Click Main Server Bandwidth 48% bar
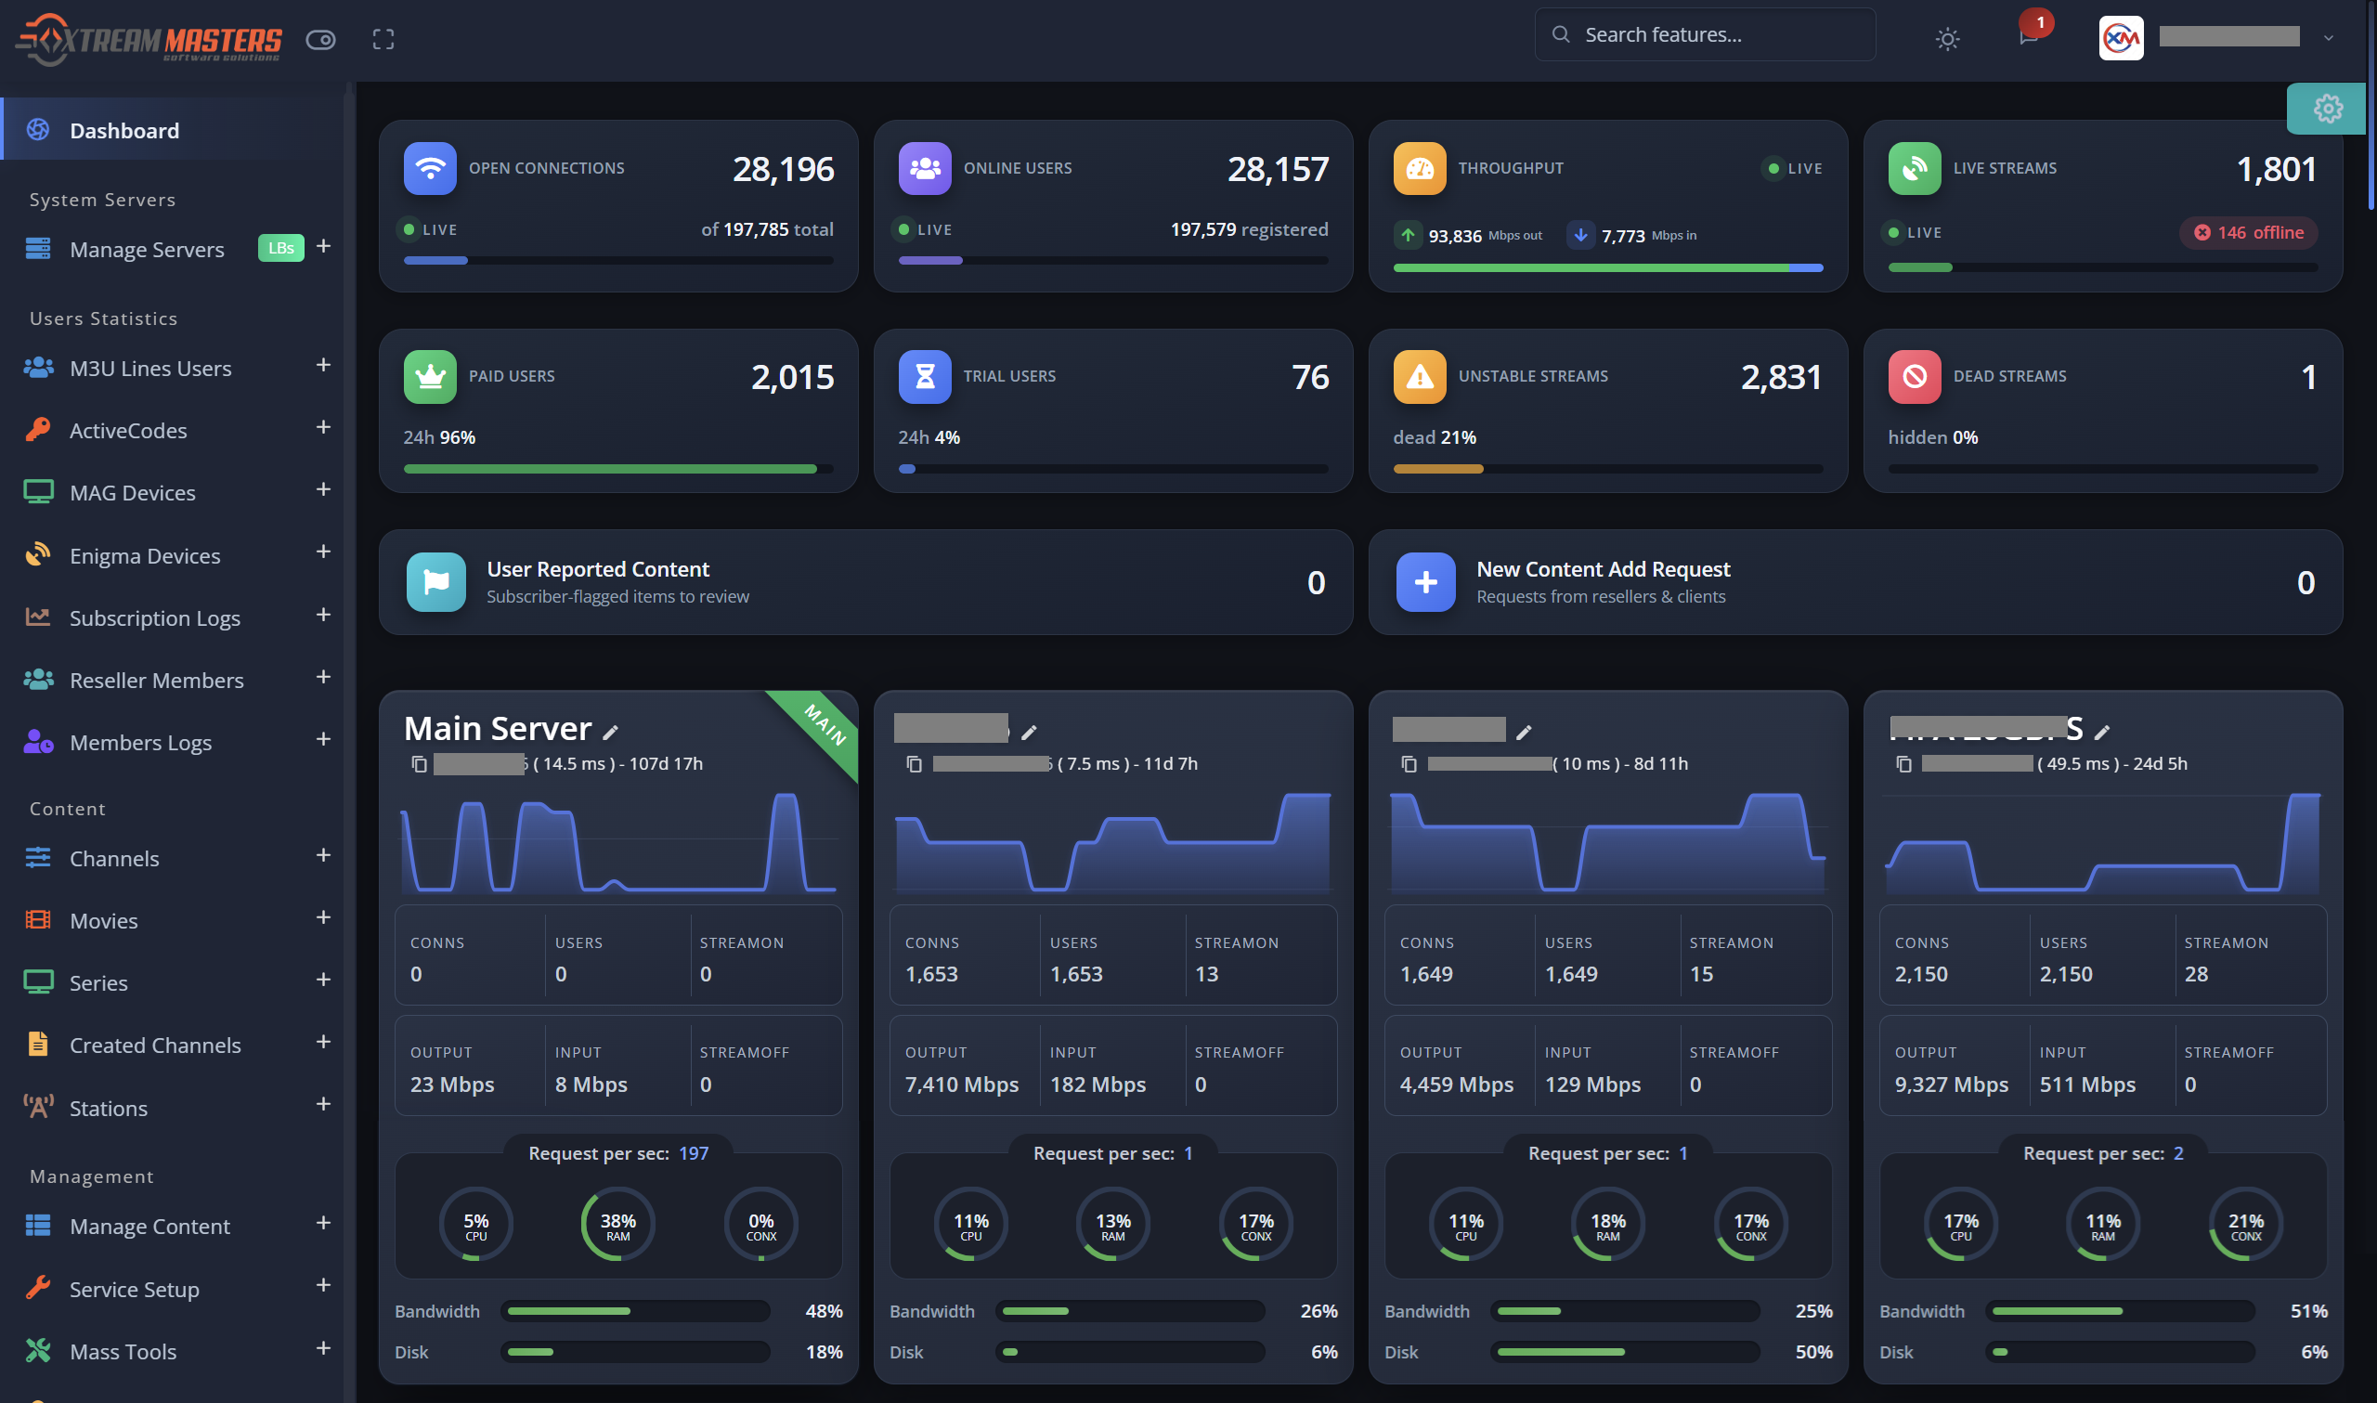The height and width of the screenshot is (1403, 2377). pyautogui.click(x=635, y=1311)
